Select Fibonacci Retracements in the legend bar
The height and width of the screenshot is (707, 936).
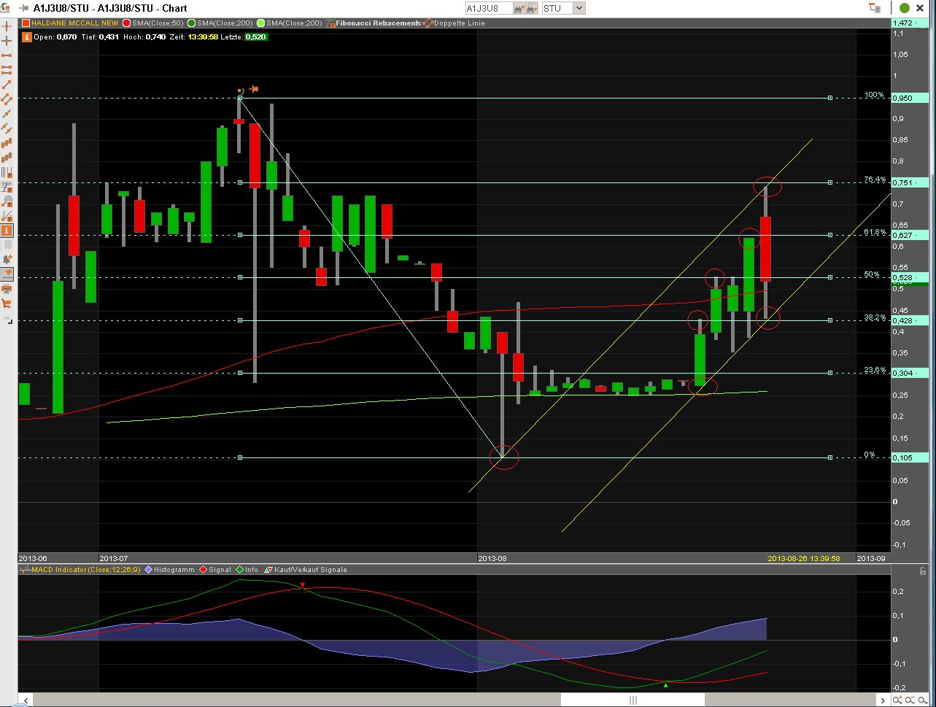(374, 23)
